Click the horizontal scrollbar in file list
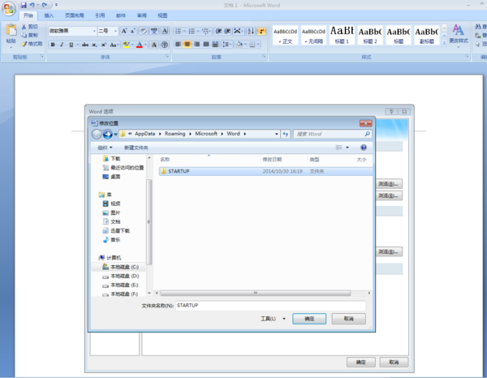The image size is (487, 378). pos(256,293)
